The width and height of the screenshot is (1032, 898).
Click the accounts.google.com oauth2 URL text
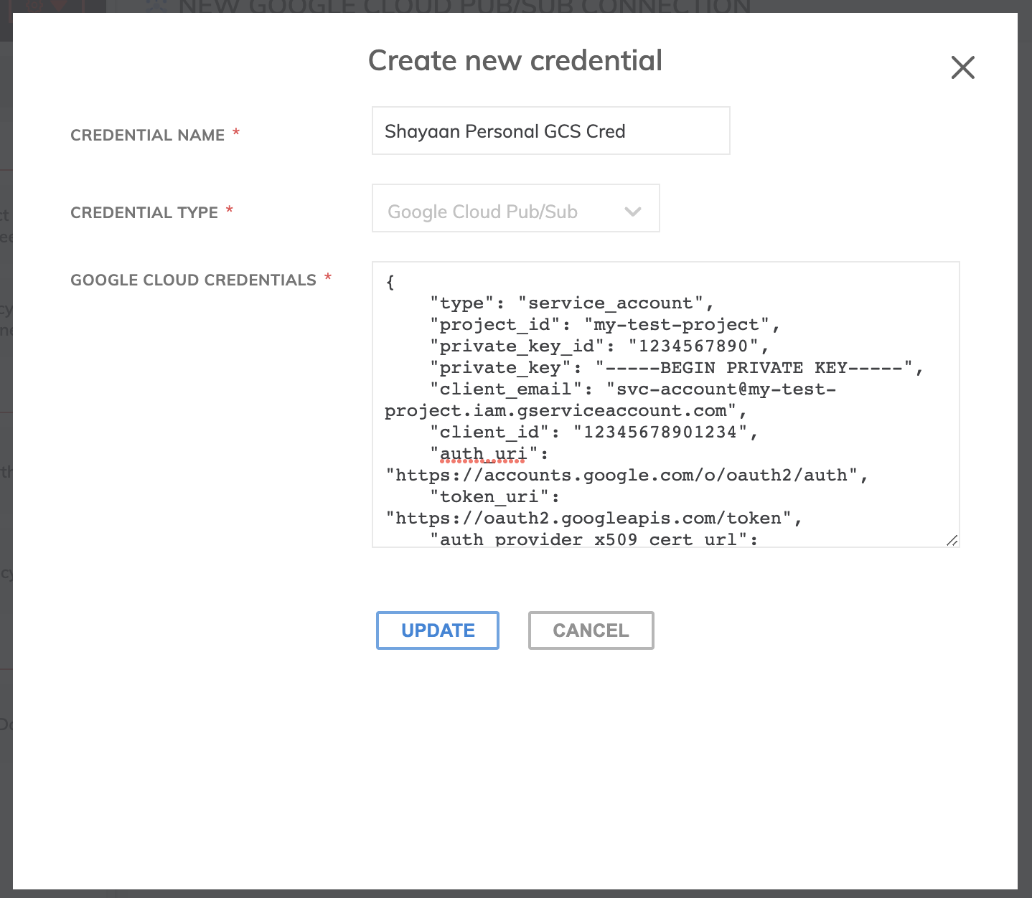point(627,476)
